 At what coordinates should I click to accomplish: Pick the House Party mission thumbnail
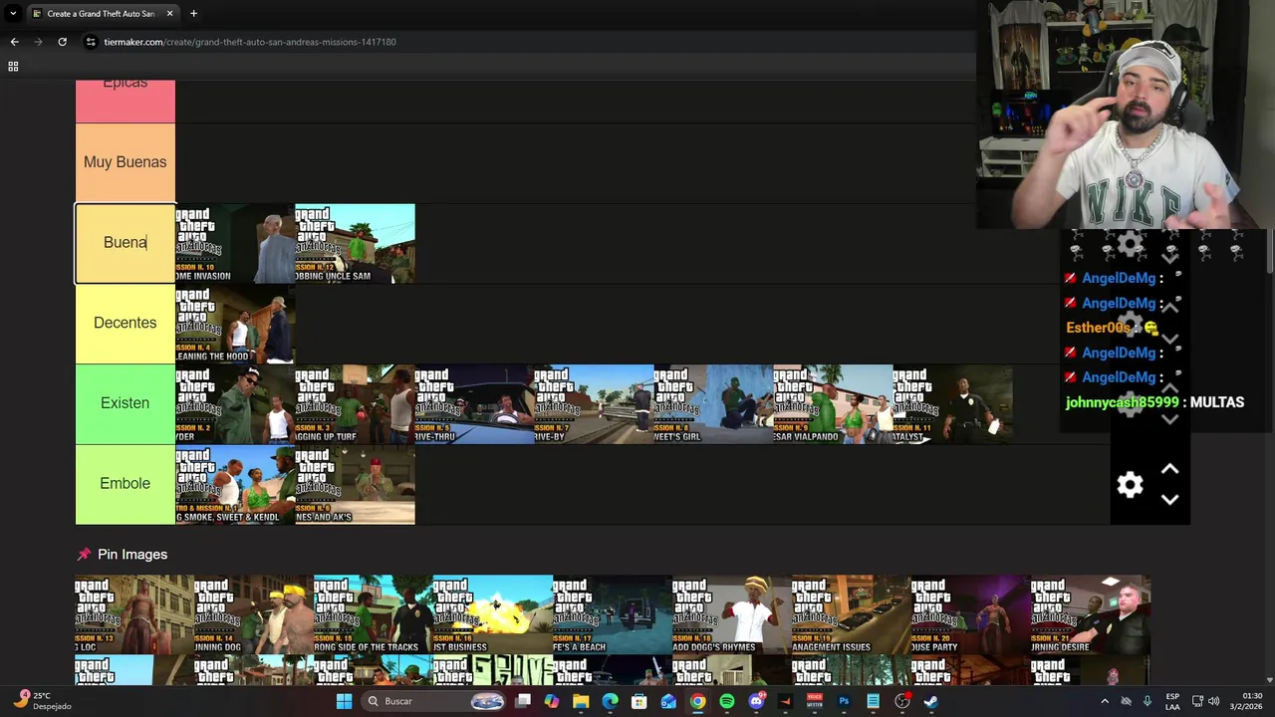pos(971,614)
